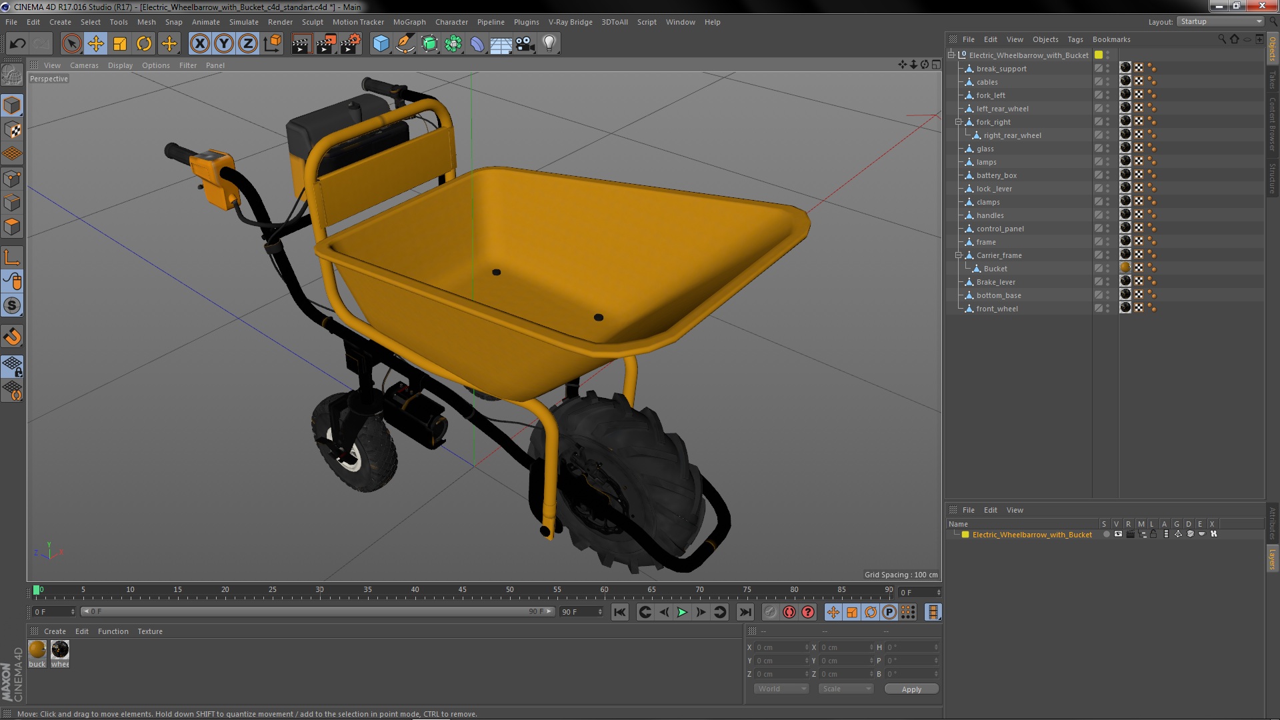Switch to Texture mode
The height and width of the screenshot is (720, 1280).
tap(12, 129)
